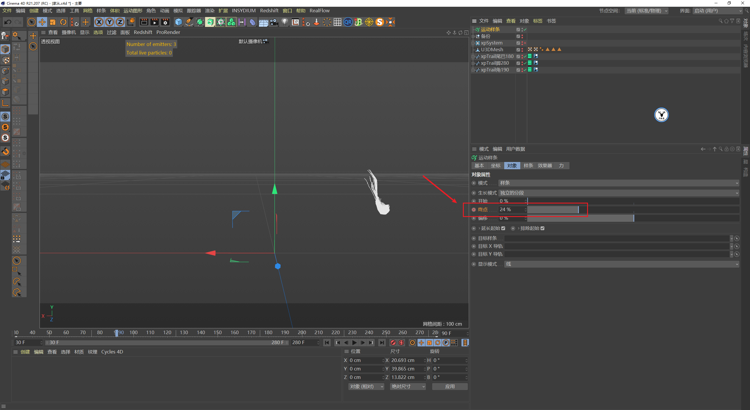Open the 生长模式 dropdown
This screenshot has width=750, height=410.
[619, 193]
